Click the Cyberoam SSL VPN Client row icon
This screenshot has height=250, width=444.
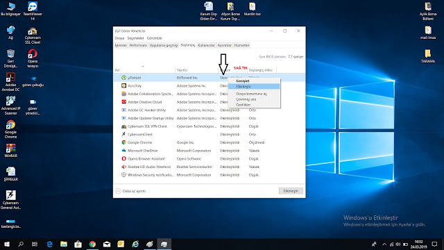point(123,126)
